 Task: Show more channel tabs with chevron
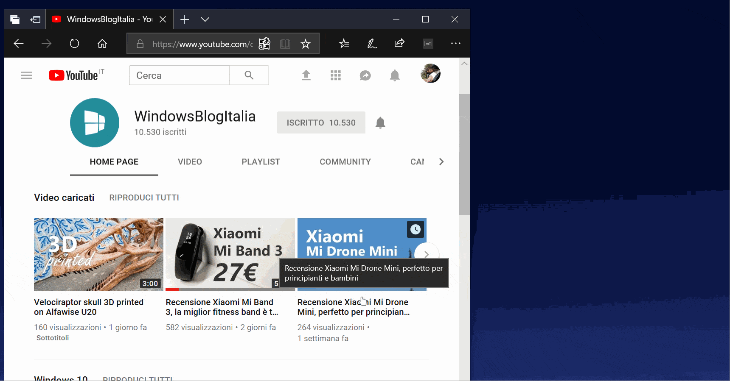point(441,162)
